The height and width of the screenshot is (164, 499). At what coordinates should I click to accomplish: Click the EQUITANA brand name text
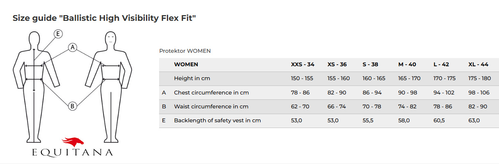73,153
